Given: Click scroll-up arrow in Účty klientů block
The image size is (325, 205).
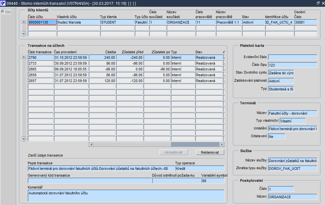Looking at the screenshot, I should click(x=24, y=22).
